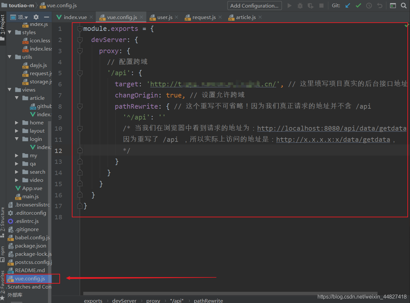Fold code block at line 1
410x303 pixels.
tap(80, 29)
